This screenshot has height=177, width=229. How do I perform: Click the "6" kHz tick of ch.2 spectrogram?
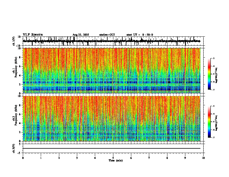21,114
